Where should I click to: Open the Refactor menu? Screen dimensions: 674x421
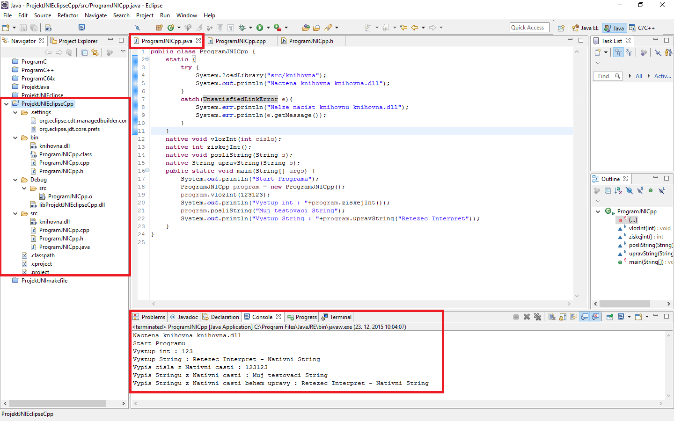point(68,15)
